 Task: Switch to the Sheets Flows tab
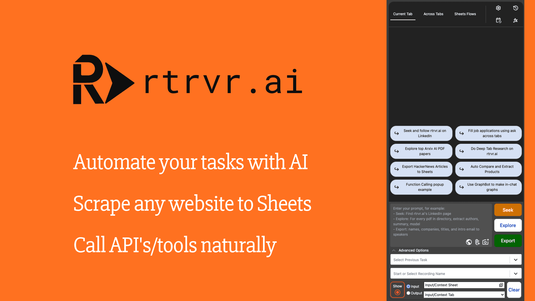tap(465, 14)
